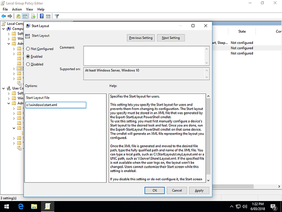Click the Export List toolbar icon
Screen dimensions: 282x212
tap(33, 16)
